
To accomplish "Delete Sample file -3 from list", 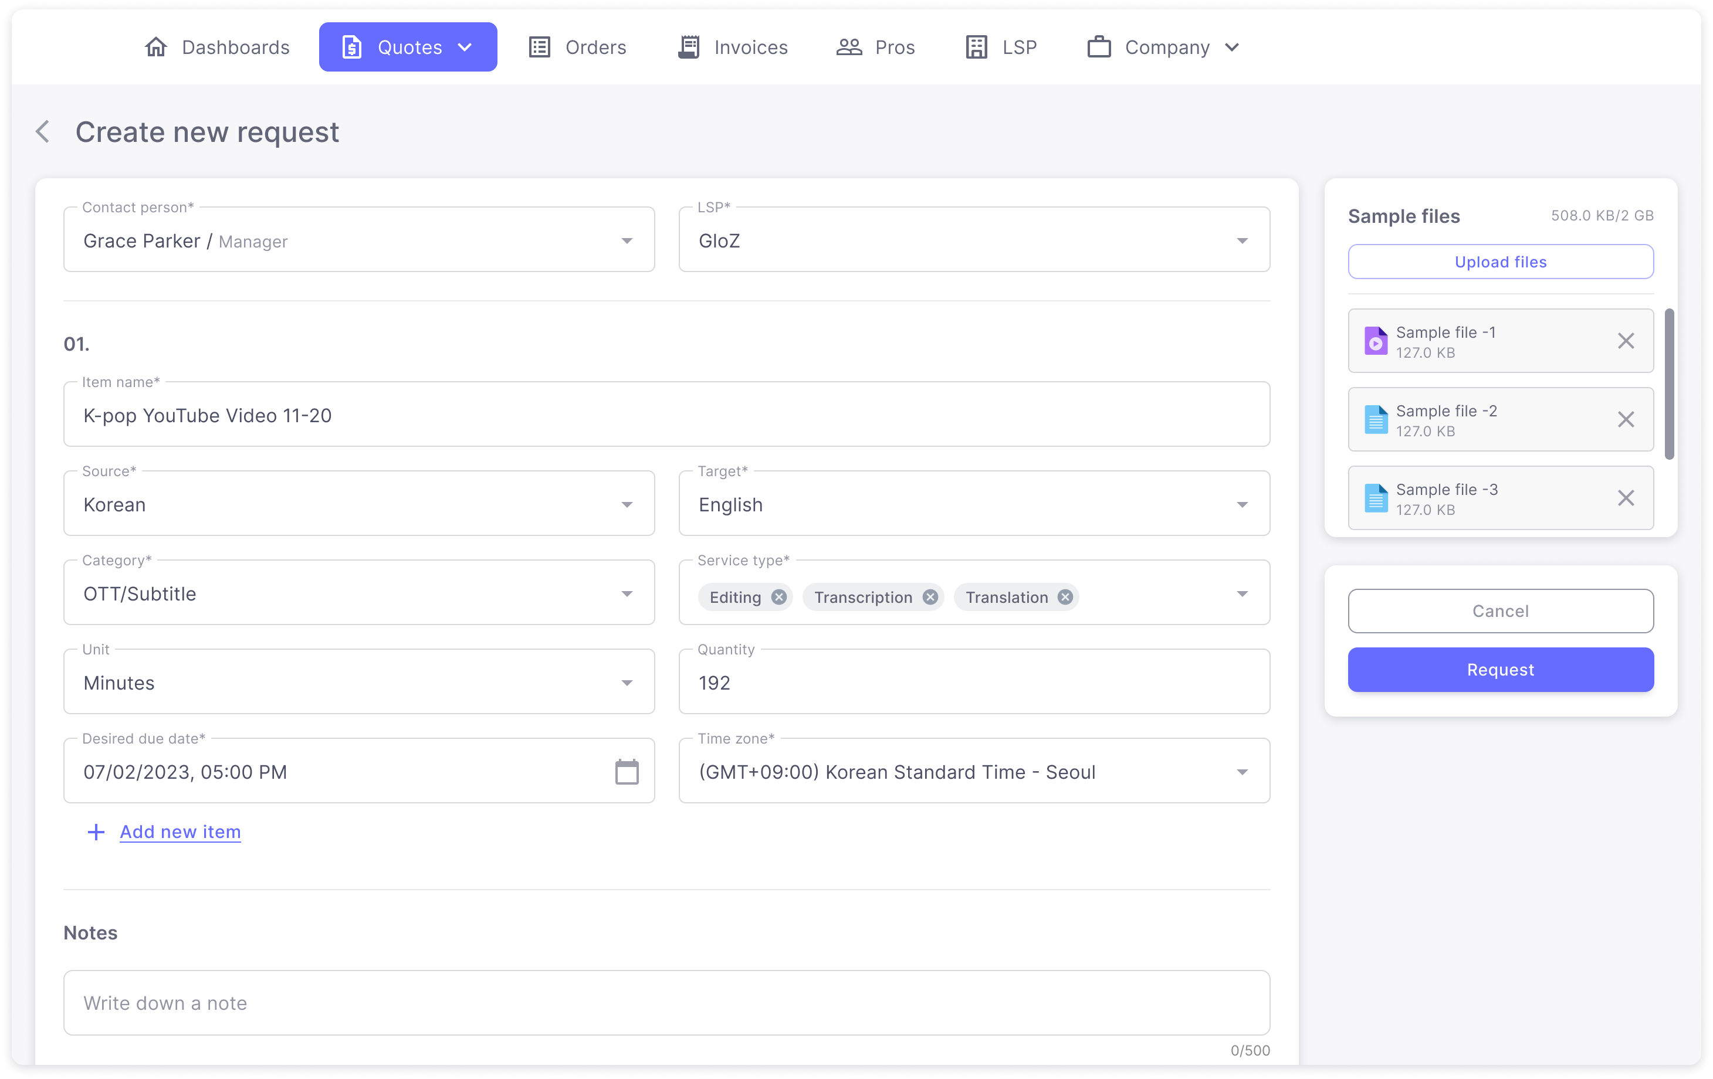I will (1626, 498).
